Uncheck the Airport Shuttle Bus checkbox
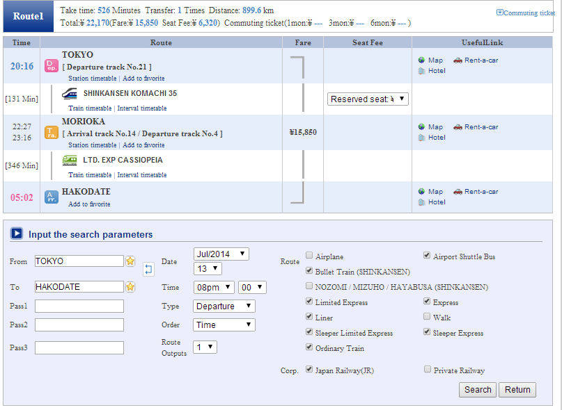This screenshot has width=562, height=410. tap(426, 255)
